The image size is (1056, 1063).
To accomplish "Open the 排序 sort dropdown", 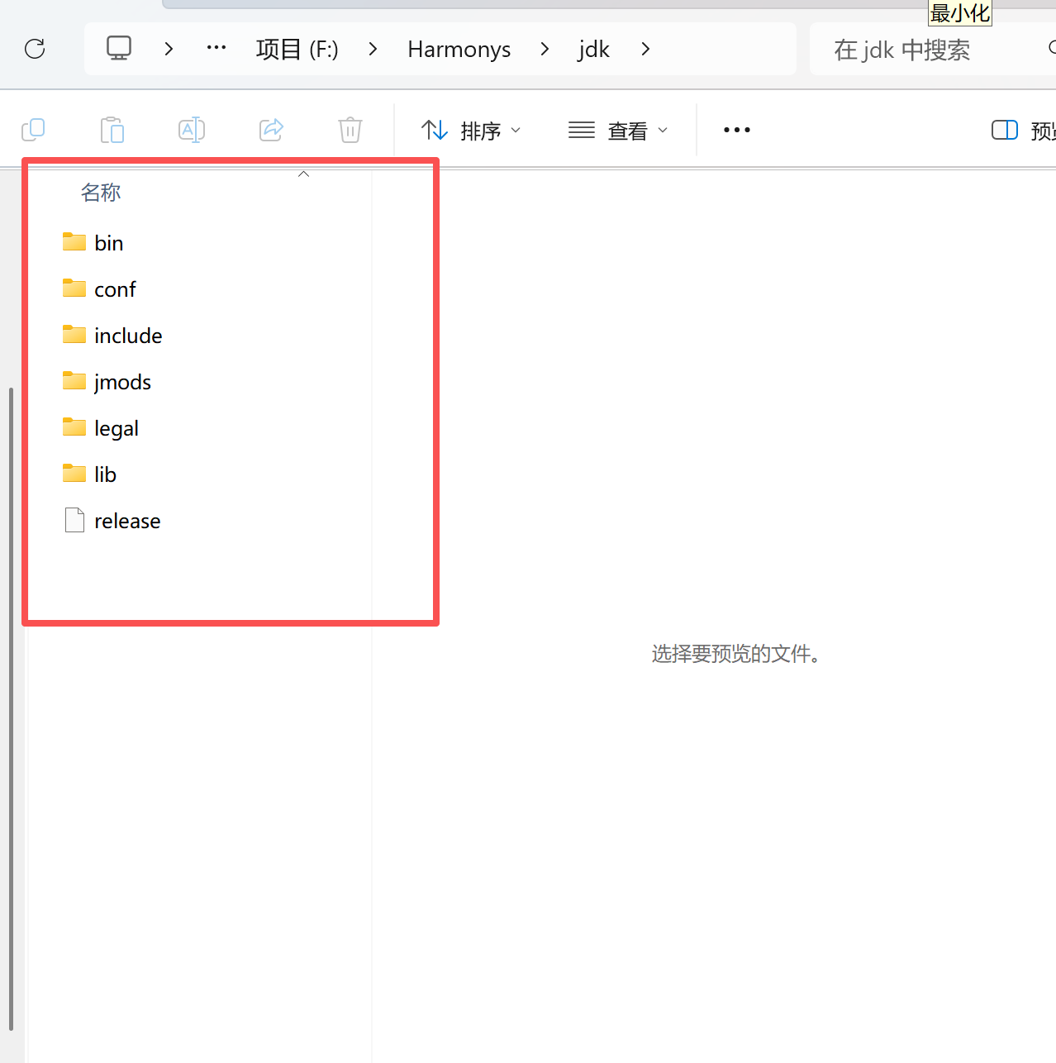I will click(471, 130).
